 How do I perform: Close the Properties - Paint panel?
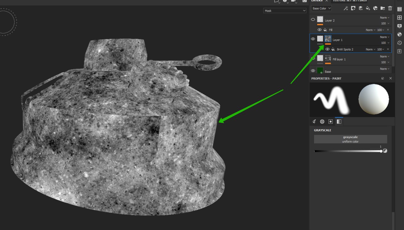click(390, 78)
